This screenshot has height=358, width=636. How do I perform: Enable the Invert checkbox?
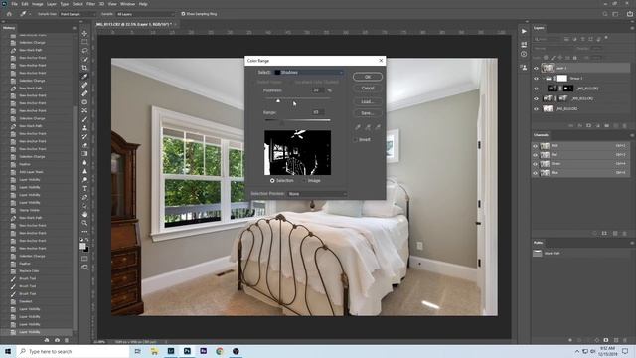(x=355, y=139)
